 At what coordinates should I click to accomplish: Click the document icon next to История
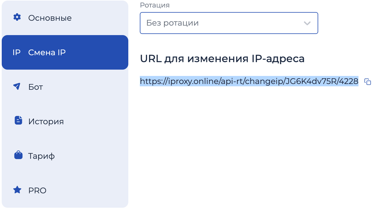pos(17,121)
